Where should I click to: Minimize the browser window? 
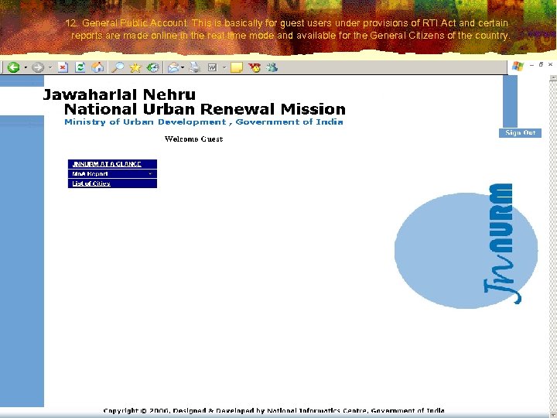point(531,65)
